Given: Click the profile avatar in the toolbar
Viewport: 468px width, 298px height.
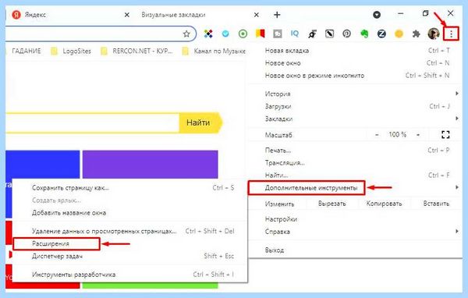Looking at the screenshot, I should [434, 34].
